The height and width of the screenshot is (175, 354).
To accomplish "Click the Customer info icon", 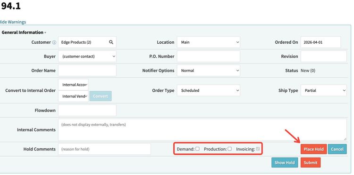I will (54, 42).
